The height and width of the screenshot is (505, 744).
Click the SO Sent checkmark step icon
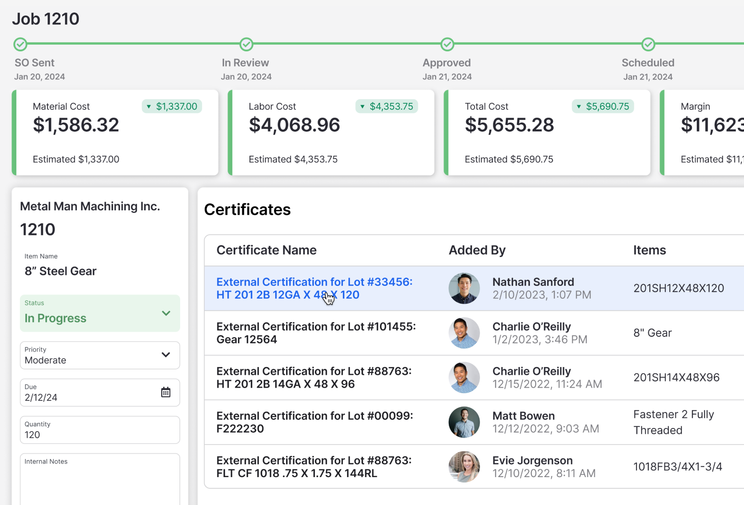(x=20, y=44)
